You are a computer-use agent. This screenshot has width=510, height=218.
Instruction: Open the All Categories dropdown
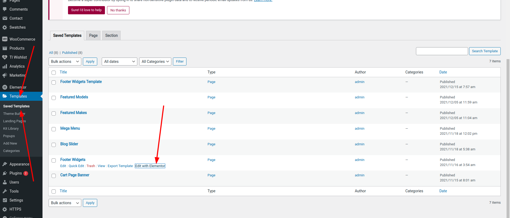155,62
